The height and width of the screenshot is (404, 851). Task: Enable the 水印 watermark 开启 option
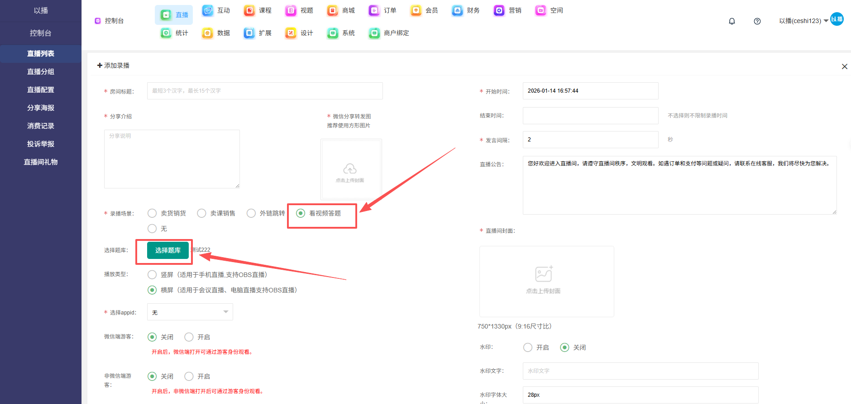(528, 348)
